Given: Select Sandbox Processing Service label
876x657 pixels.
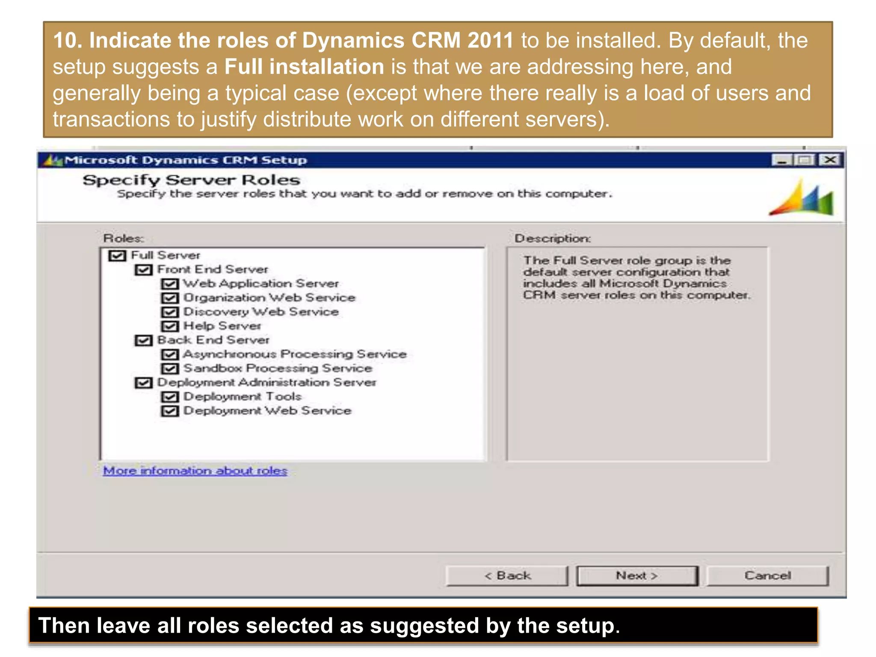Looking at the screenshot, I should pyautogui.click(x=278, y=368).
